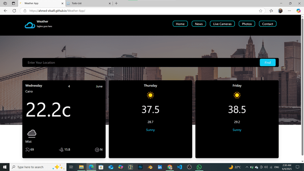
Task: Open File Explorer from the taskbar
Action: (x=81, y=167)
